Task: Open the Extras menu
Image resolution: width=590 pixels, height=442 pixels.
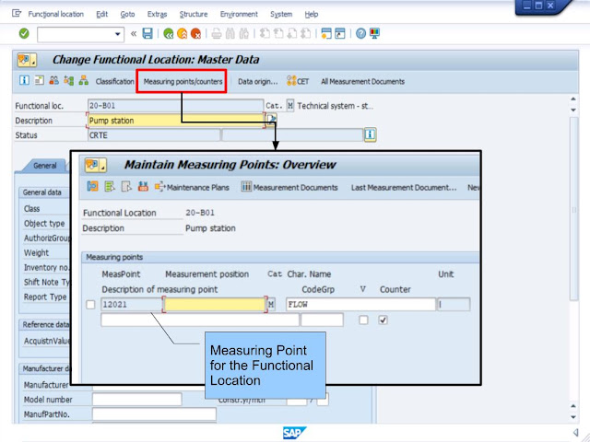Action: 157,15
